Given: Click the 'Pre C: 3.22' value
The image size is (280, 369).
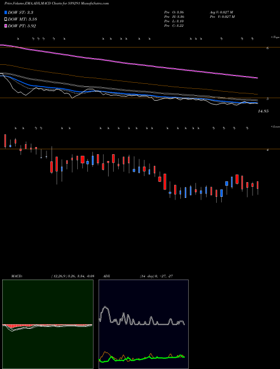Looking at the screenshot, I should click(x=174, y=26).
